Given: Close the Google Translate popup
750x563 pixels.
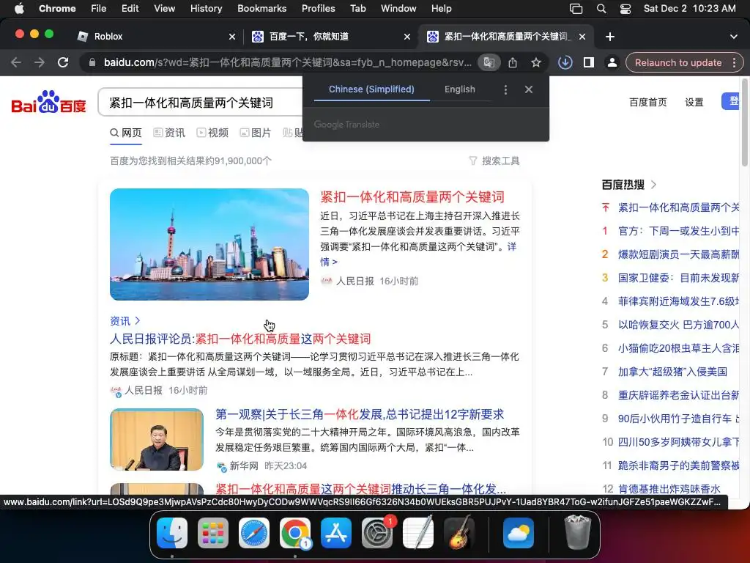Looking at the screenshot, I should 529,89.
